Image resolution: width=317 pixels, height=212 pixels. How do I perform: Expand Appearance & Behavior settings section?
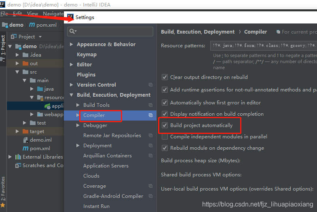coord(71,45)
